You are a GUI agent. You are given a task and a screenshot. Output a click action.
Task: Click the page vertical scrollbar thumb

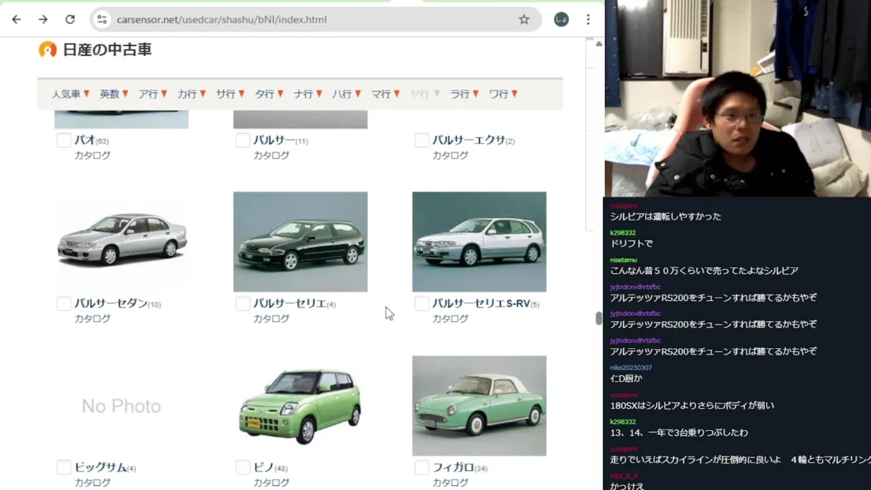tap(599, 318)
